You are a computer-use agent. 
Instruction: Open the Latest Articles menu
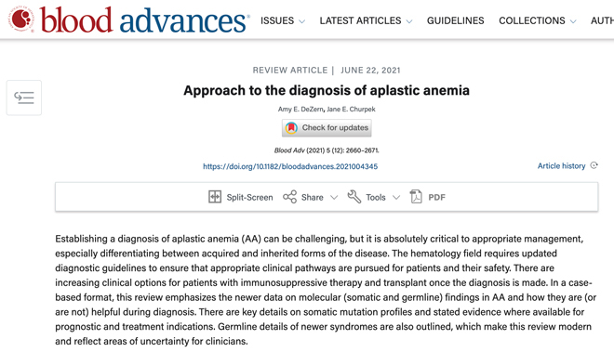click(x=360, y=20)
